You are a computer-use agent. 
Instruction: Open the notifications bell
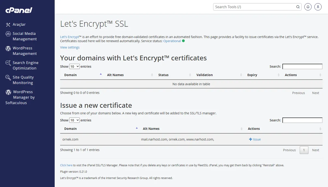pyautogui.click(x=308, y=7)
